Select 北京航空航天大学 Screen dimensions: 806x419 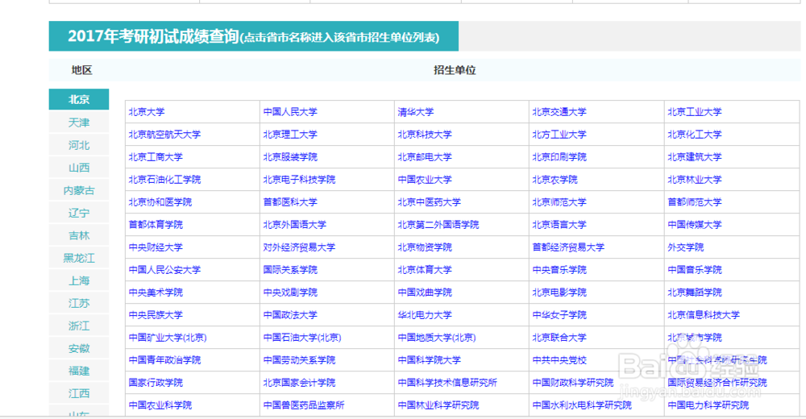point(164,135)
